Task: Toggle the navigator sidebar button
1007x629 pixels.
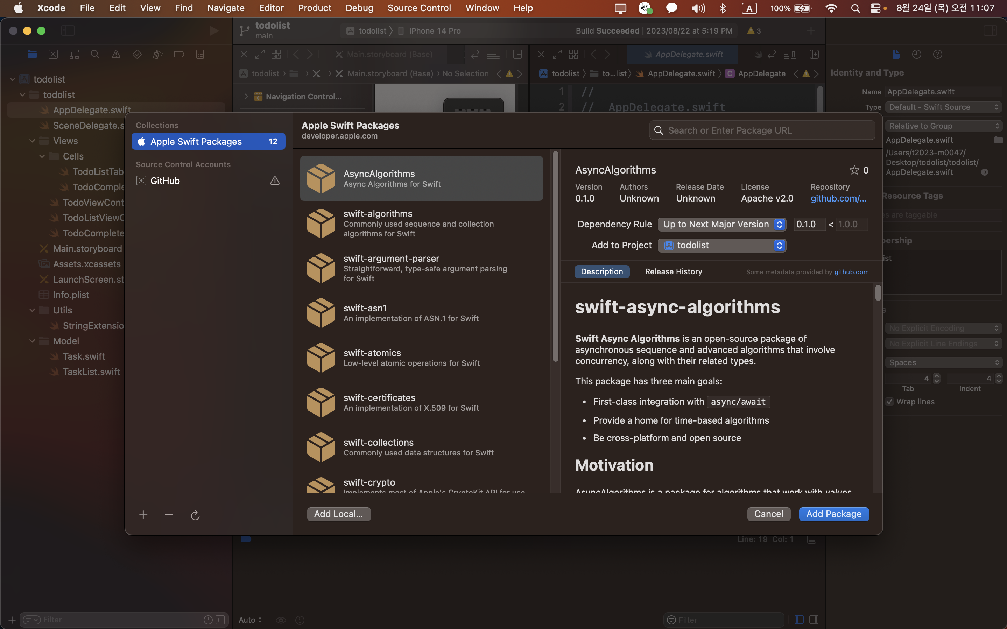Action: point(68,31)
